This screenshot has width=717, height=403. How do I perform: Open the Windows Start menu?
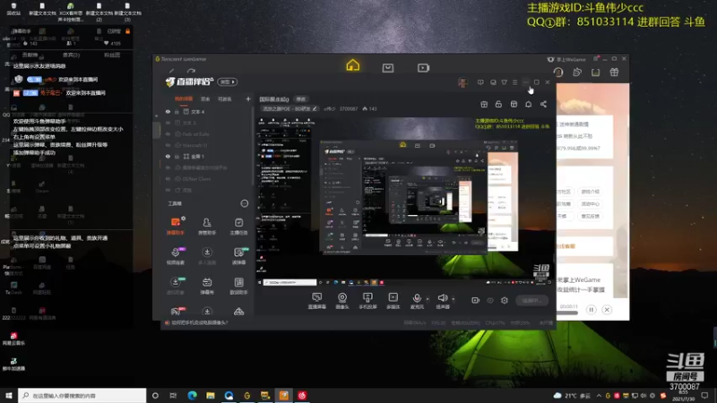9,395
